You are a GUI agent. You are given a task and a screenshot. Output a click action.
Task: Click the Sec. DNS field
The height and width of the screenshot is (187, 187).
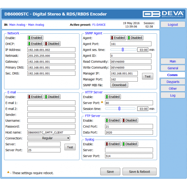point(51,73)
